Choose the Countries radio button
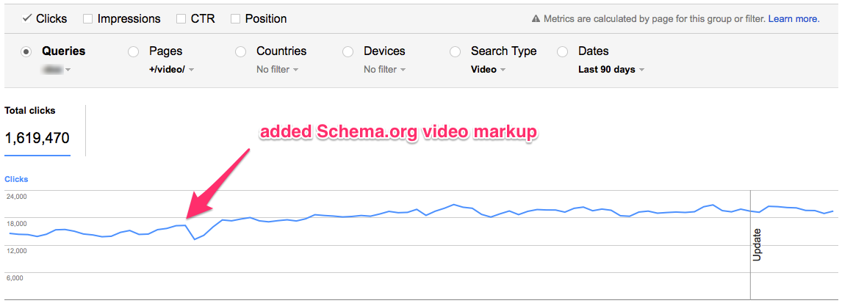This screenshot has height=306, width=842. 240,52
